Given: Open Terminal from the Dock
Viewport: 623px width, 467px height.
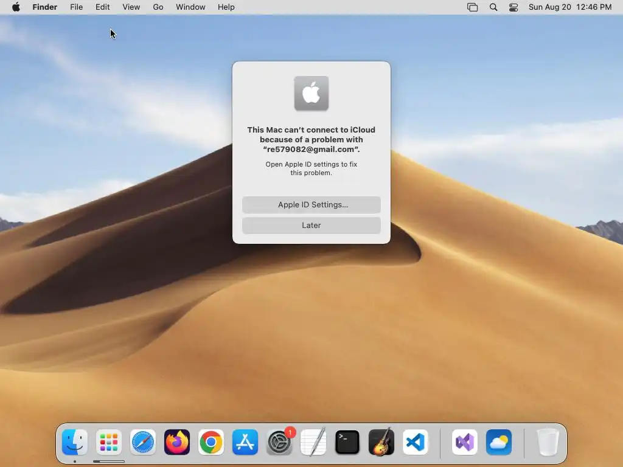Looking at the screenshot, I should [x=347, y=442].
